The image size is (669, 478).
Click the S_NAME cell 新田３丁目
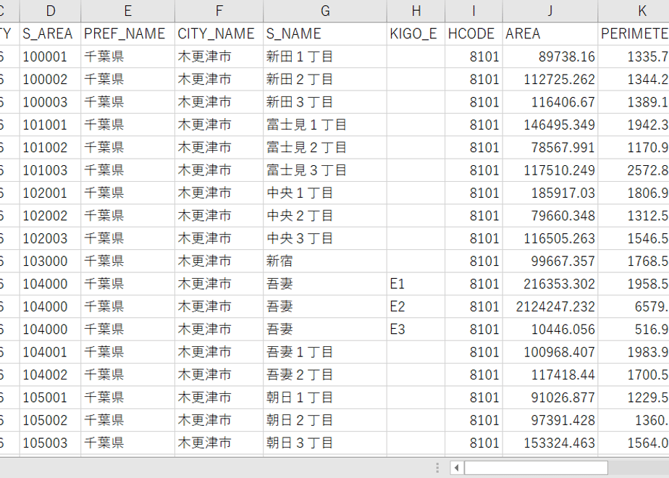click(325, 102)
